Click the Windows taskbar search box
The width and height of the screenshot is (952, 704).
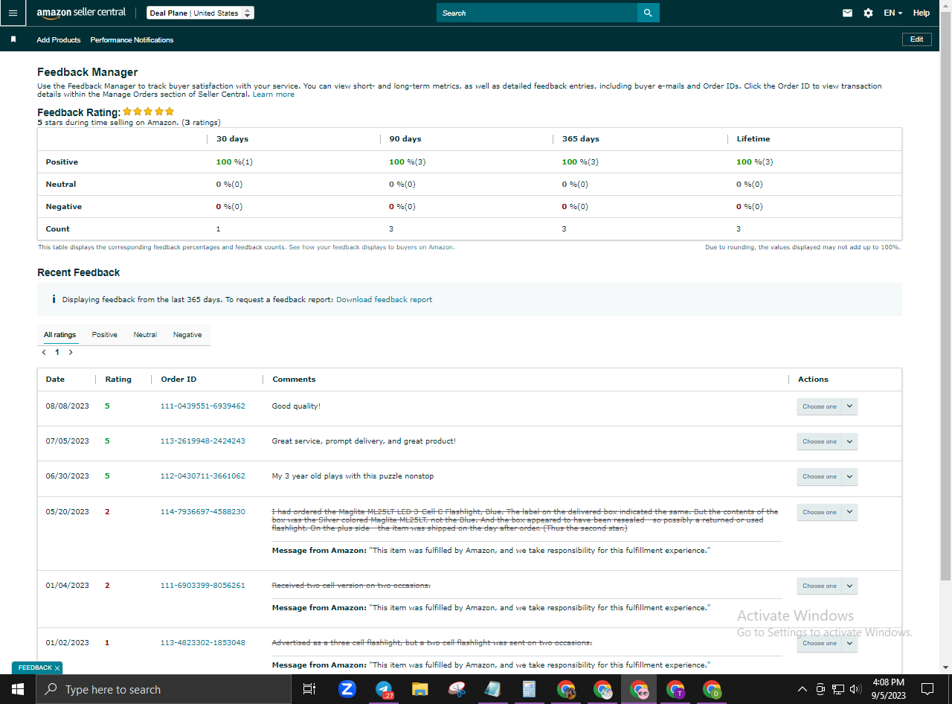(164, 689)
